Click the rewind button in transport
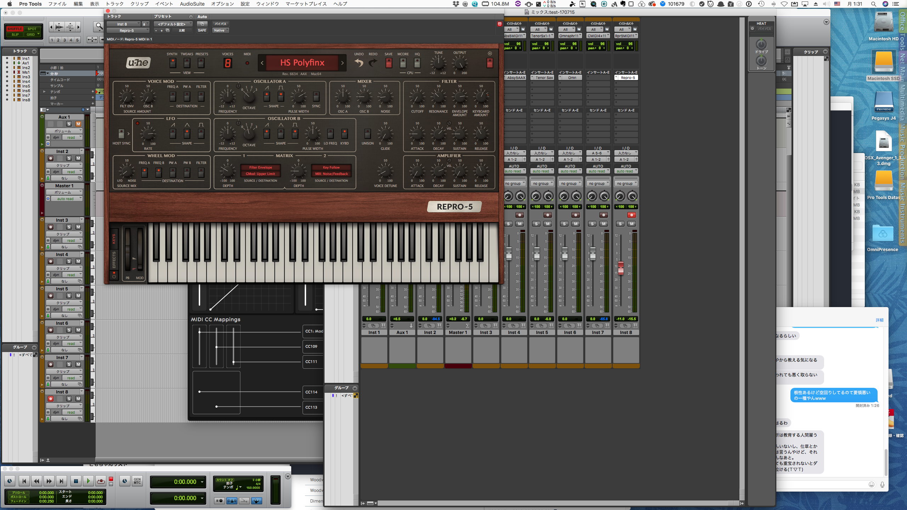907x510 pixels. [36, 481]
